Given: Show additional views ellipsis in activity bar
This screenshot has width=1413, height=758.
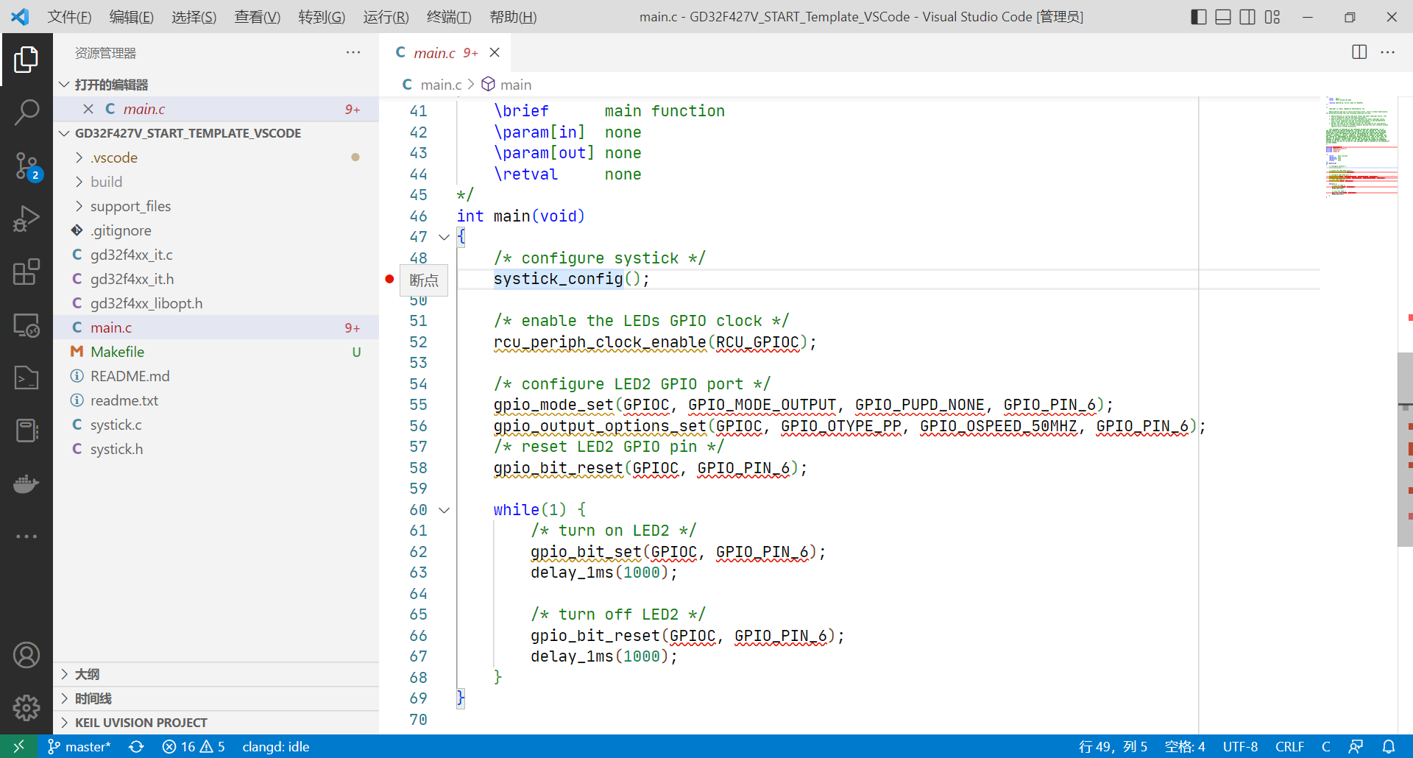Looking at the screenshot, I should pos(26,536).
